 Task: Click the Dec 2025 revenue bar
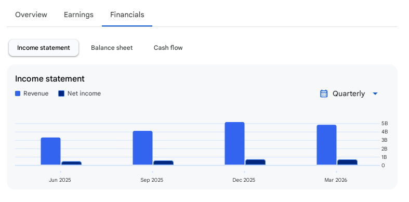coord(234,143)
